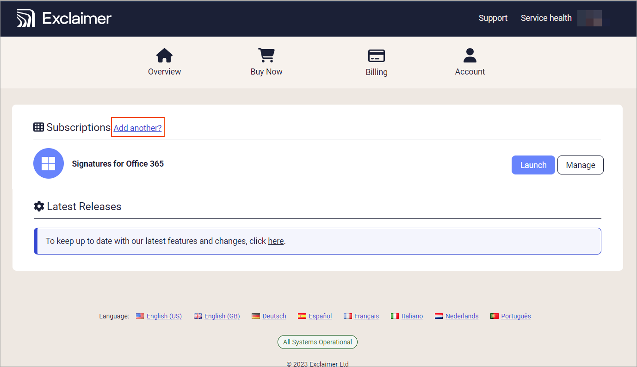The height and width of the screenshot is (367, 637).
Task: Open the user profile avatar
Action: (x=589, y=18)
